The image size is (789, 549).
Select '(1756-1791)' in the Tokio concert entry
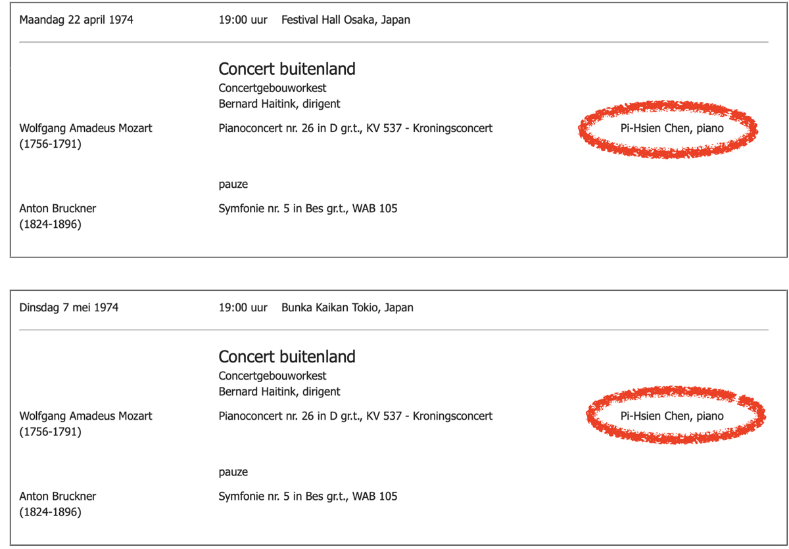point(51,431)
